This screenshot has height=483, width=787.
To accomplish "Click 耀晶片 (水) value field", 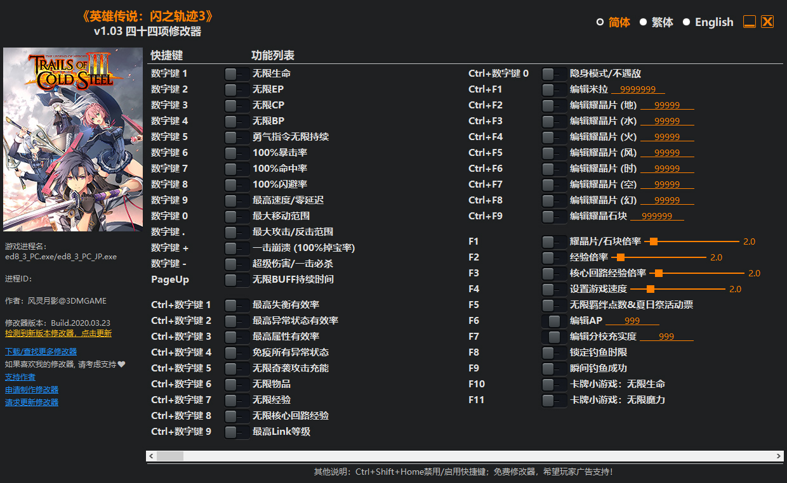I will [667, 121].
